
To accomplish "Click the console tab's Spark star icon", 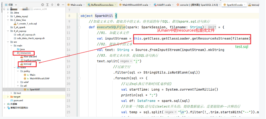I will click(178, 5).
